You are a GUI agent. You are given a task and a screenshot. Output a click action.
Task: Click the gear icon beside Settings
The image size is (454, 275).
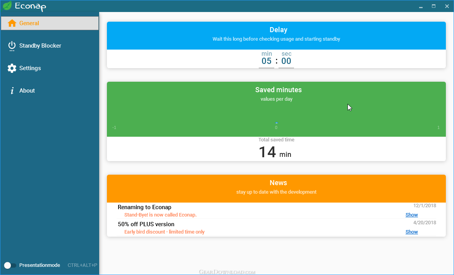12,68
